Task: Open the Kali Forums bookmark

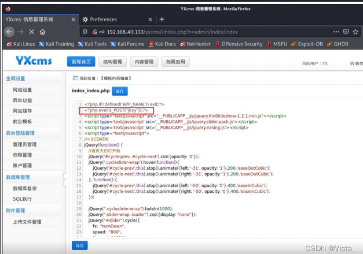Action: (127, 44)
